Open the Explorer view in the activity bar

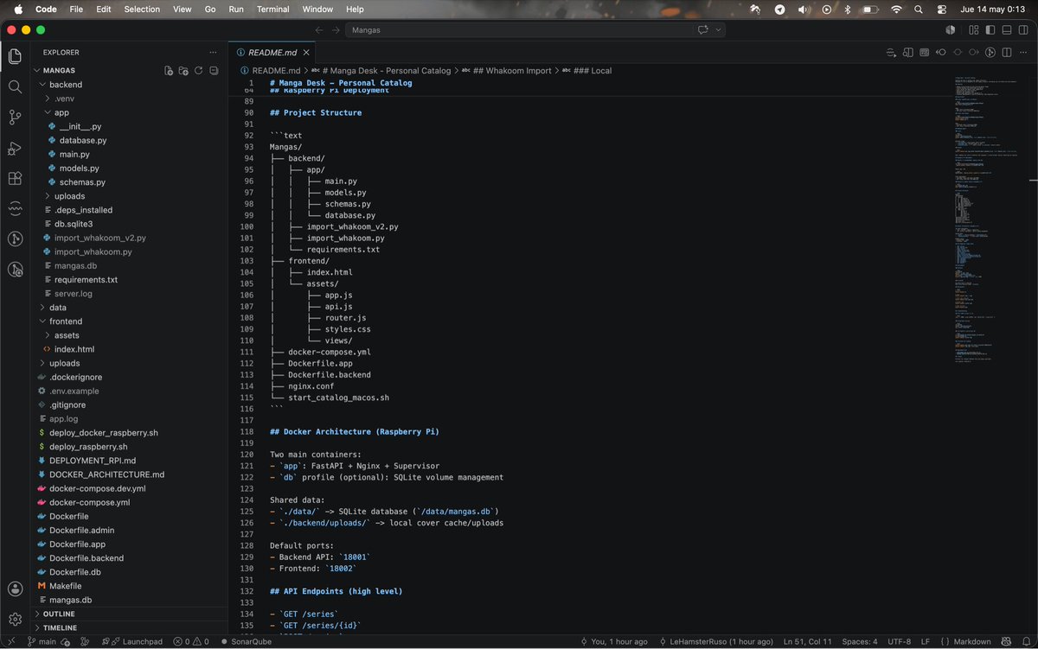[x=15, y=56]
